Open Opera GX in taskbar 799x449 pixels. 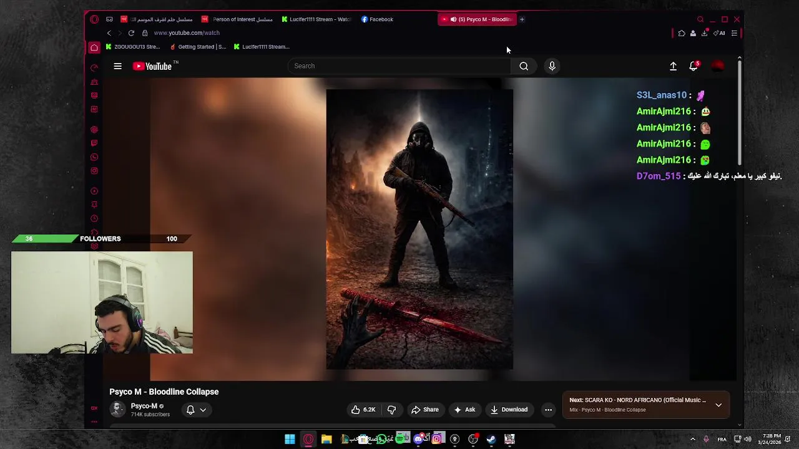tap(308, 439)
